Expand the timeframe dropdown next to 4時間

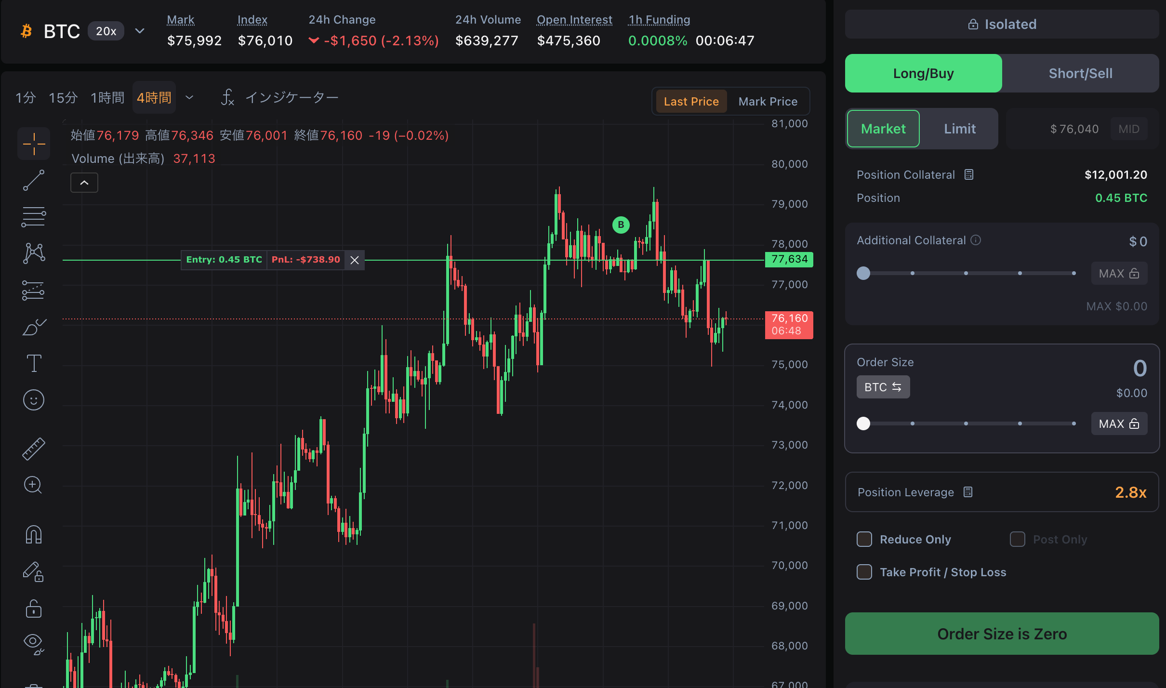[189, 98]
